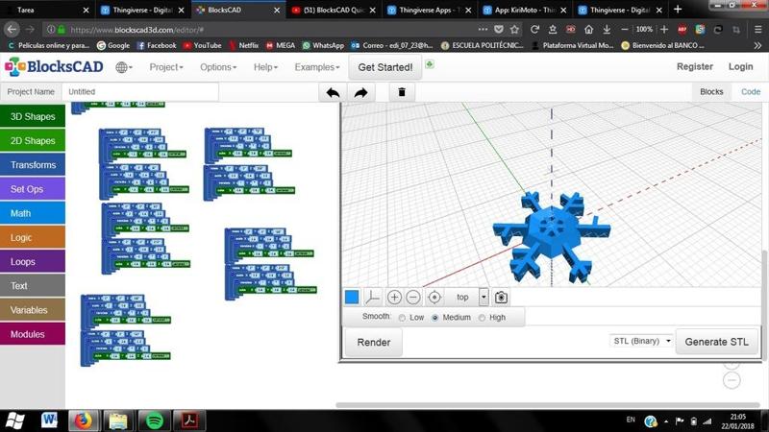Select High smoothness option
Viewport: 769px width, 432px height.
[483, 318]
